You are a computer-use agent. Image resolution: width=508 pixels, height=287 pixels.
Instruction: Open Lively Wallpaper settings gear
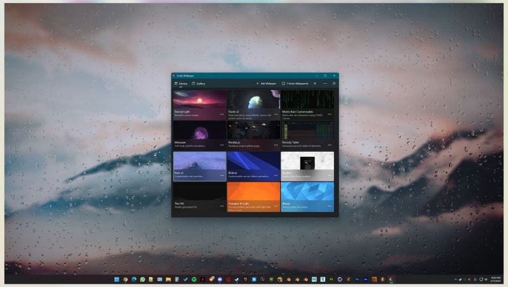(x=334, y=83)
